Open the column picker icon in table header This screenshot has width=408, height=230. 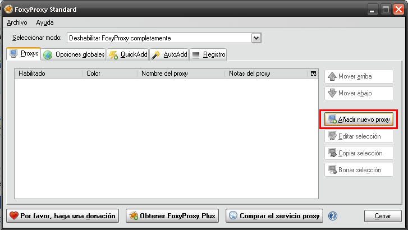313,73
